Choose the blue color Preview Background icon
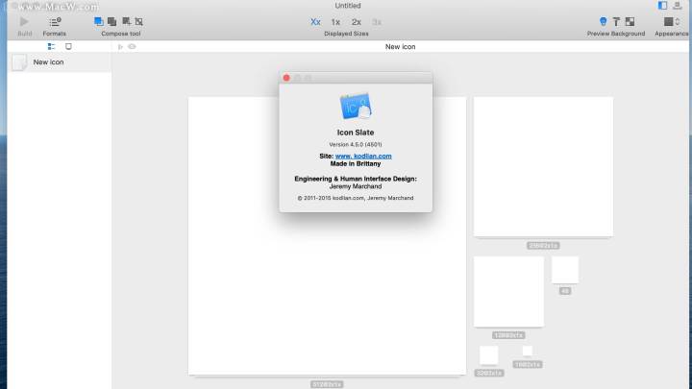Viewport: 692px width, 389px height. tap(603, 21)
